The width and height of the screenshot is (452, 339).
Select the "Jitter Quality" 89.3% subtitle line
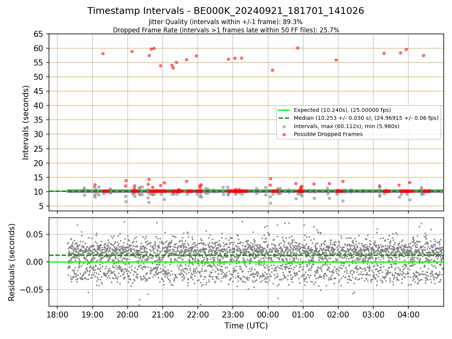pyautogui.click(x=226, y=22)
